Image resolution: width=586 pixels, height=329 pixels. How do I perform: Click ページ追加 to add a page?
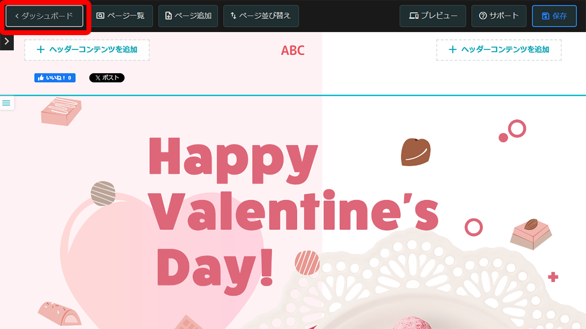click(x=188, y=16)
